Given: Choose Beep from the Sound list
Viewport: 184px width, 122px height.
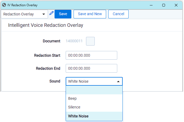Looking at the screenshot, I should click(x=94, y=98).
